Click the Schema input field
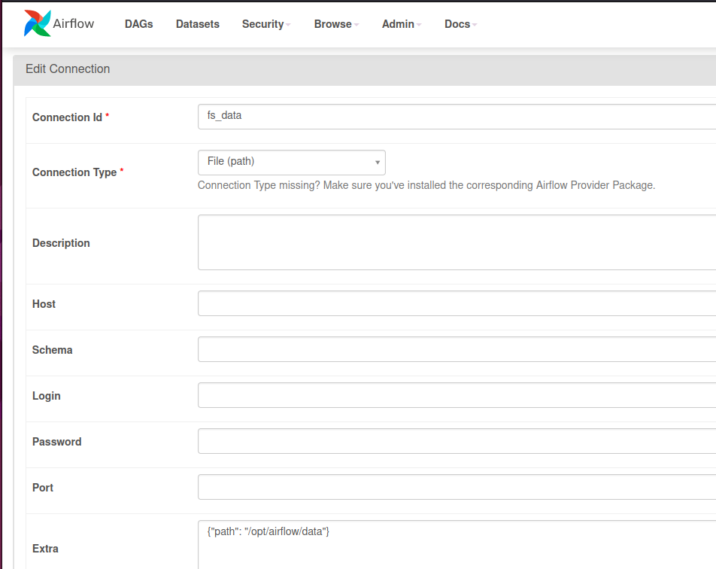 (457, 349)
